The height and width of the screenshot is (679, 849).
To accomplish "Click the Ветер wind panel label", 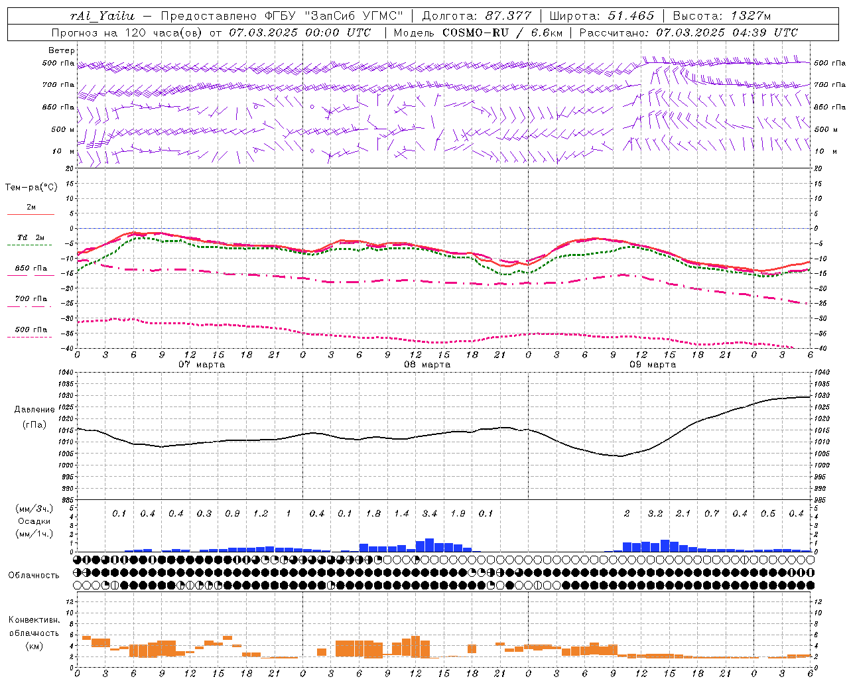I will [x=62, y=50].
